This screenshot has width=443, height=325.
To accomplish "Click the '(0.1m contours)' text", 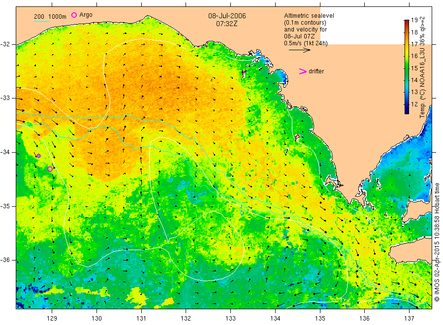I will click(305, 23).
